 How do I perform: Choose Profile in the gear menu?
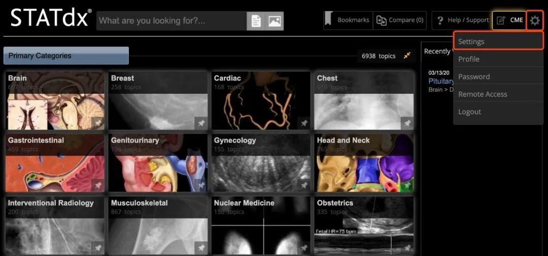point(469,59)
